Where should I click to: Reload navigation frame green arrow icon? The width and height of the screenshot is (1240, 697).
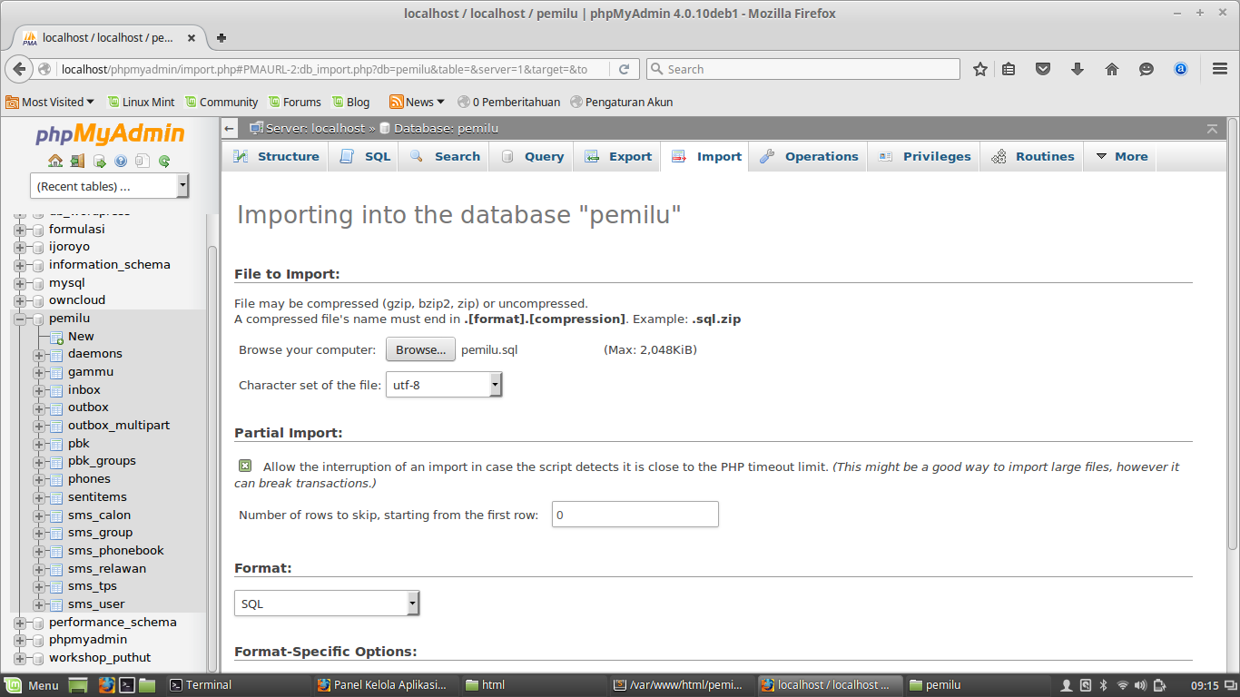pos(164,162)
